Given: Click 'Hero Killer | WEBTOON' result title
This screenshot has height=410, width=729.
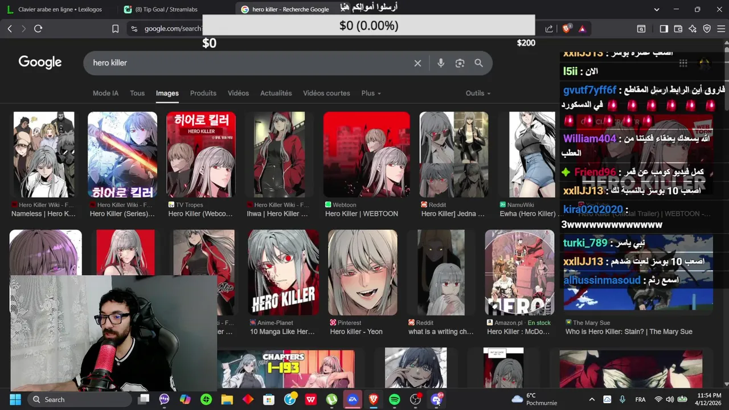Looking at the screenshot, I should coord(362,214).
